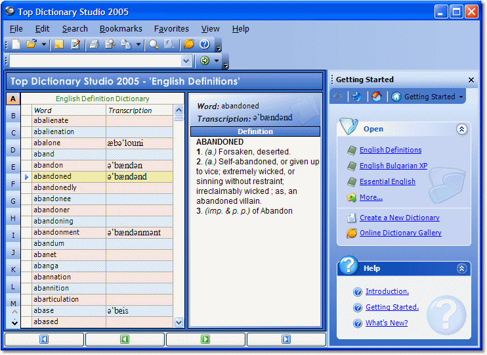Click Create a New Dictionary link
Screen dimensions: 487x355
tap(400, 218)
